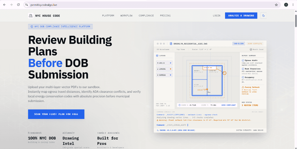Click the NYC House Code logo icon

[31, 16]
